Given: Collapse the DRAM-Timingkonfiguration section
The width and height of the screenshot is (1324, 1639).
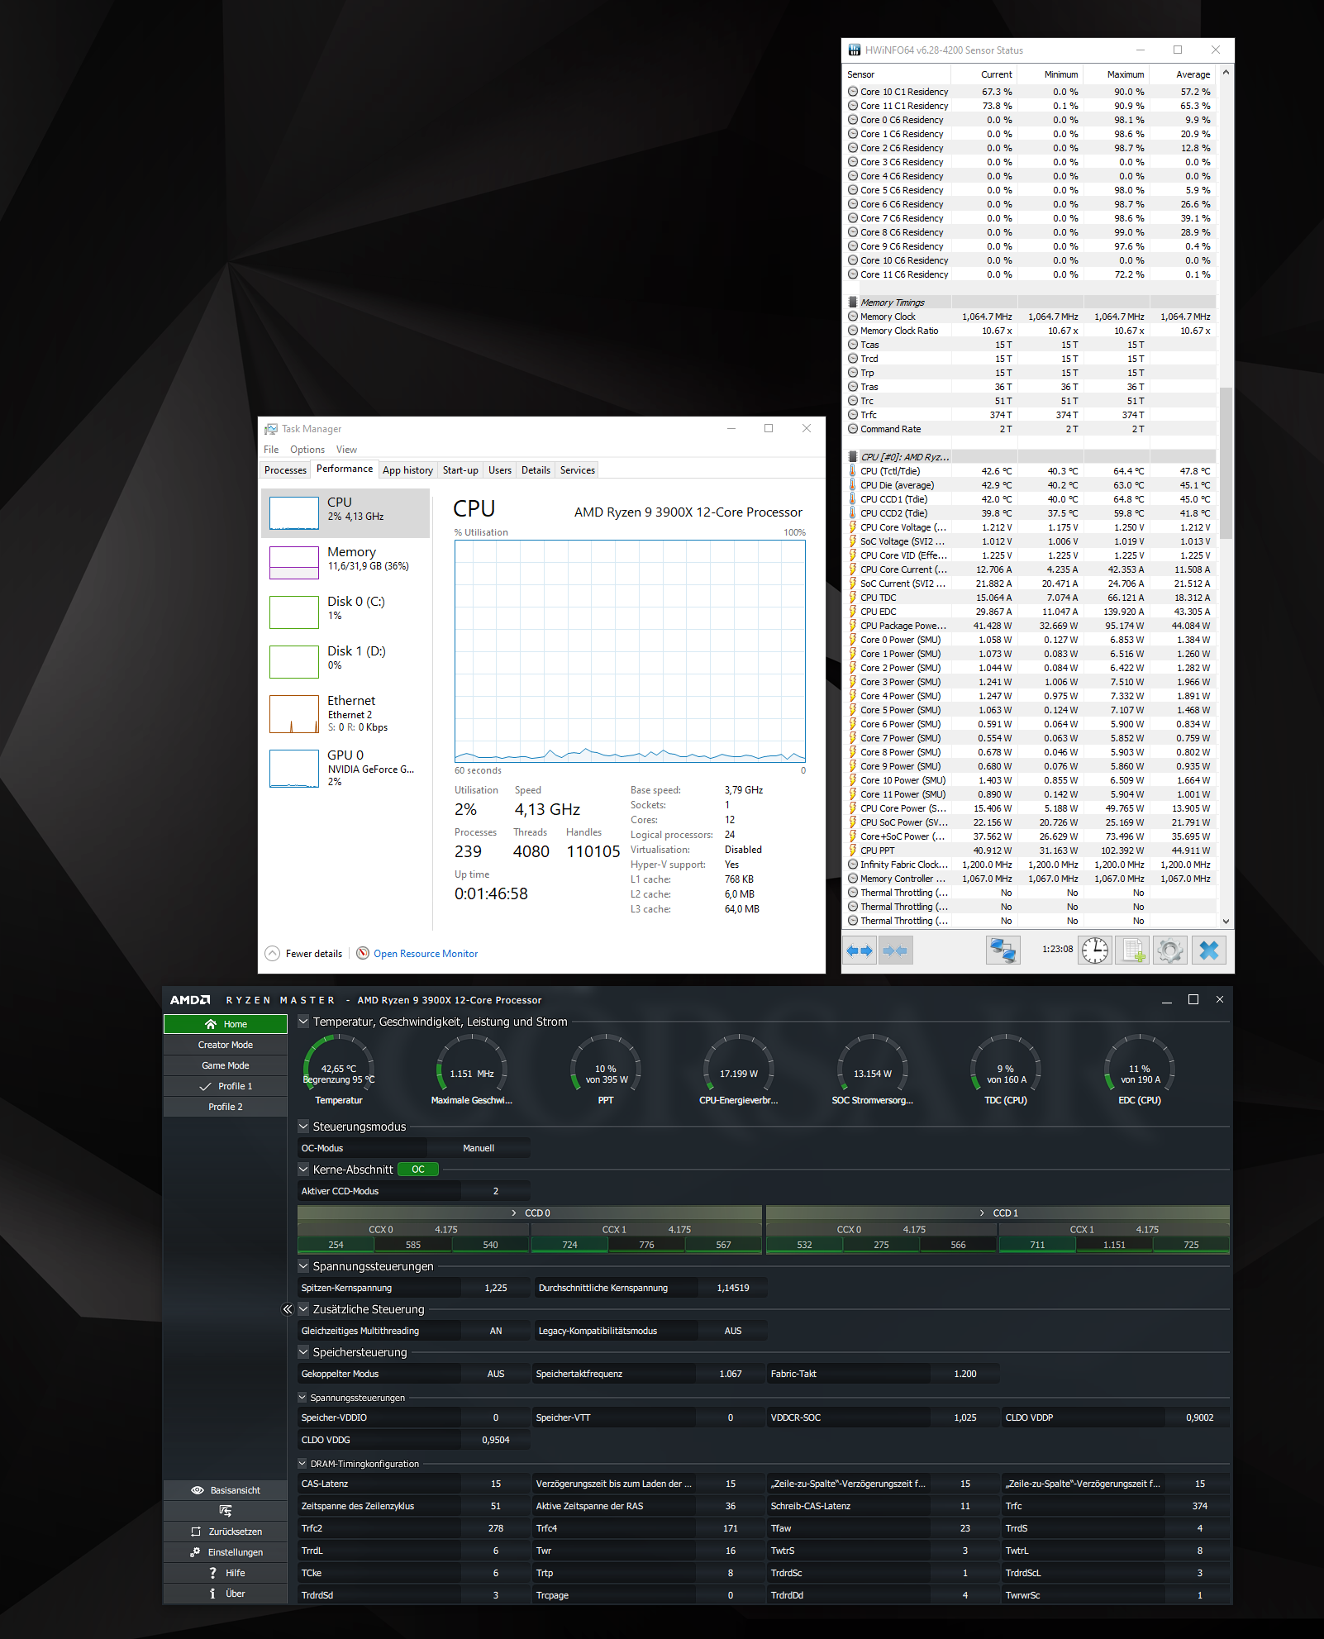Looking at the screenshot, I should coord(302,1464).
